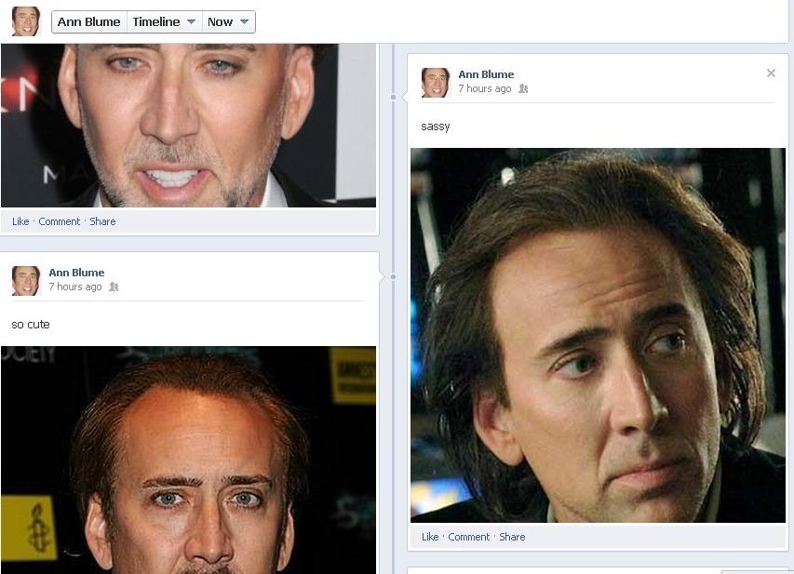Share the "sassy" photo post

click(x=512, y=537)
